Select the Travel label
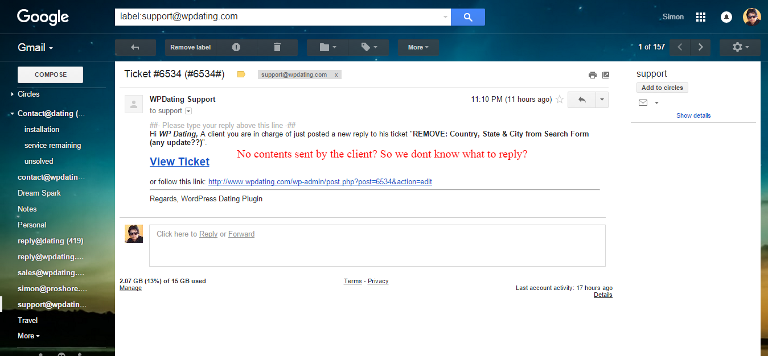 click(27, 320)
